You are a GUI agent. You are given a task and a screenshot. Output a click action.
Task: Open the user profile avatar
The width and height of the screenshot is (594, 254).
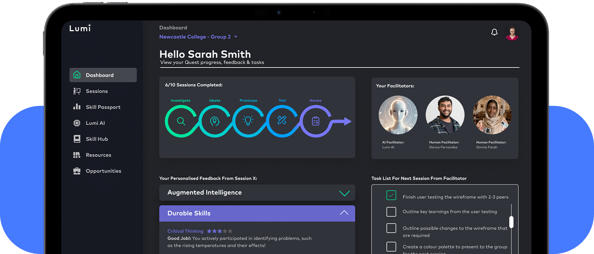tap(512, 33)
